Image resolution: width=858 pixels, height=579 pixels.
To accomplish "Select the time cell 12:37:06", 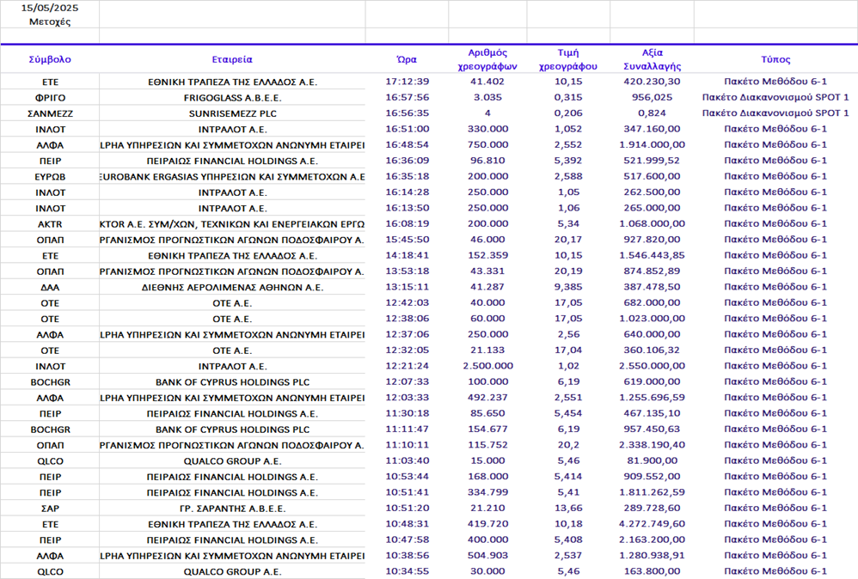I will [x=408, y=335].
